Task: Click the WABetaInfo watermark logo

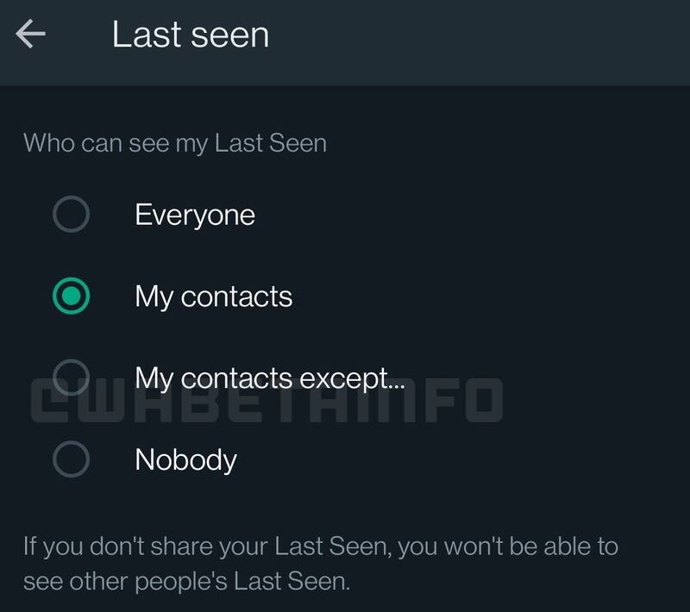Action: coord(267,400)
